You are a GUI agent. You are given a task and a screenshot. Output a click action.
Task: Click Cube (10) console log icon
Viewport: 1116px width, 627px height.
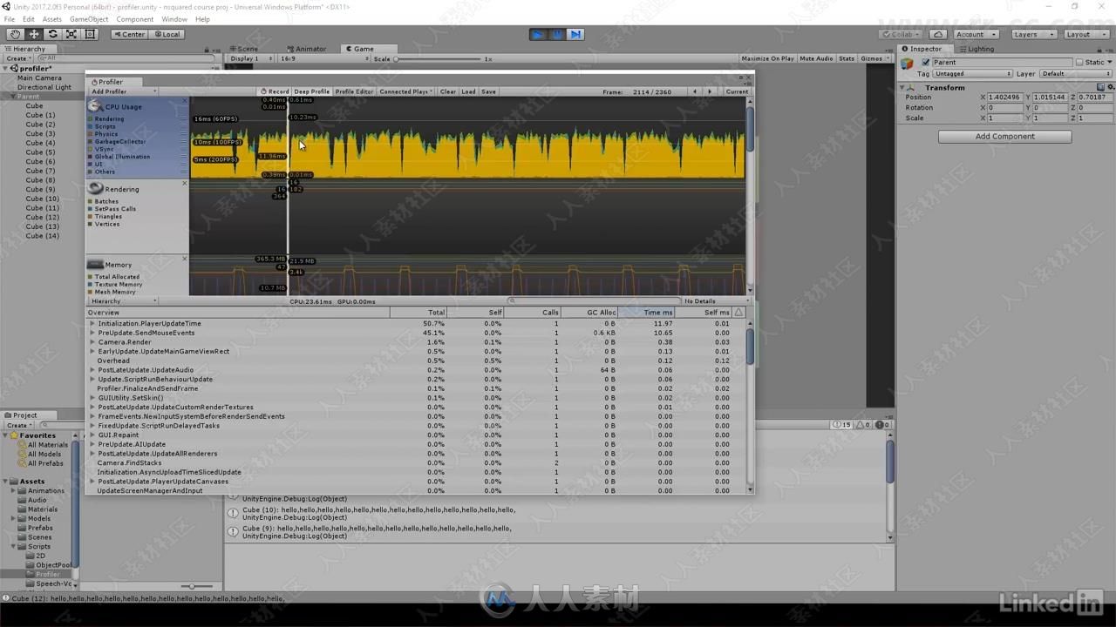pos(233,513)
